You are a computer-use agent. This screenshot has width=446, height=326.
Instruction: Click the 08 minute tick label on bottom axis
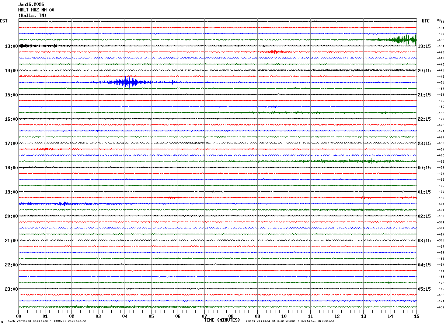pyautogui.click(x=231, y=316)
